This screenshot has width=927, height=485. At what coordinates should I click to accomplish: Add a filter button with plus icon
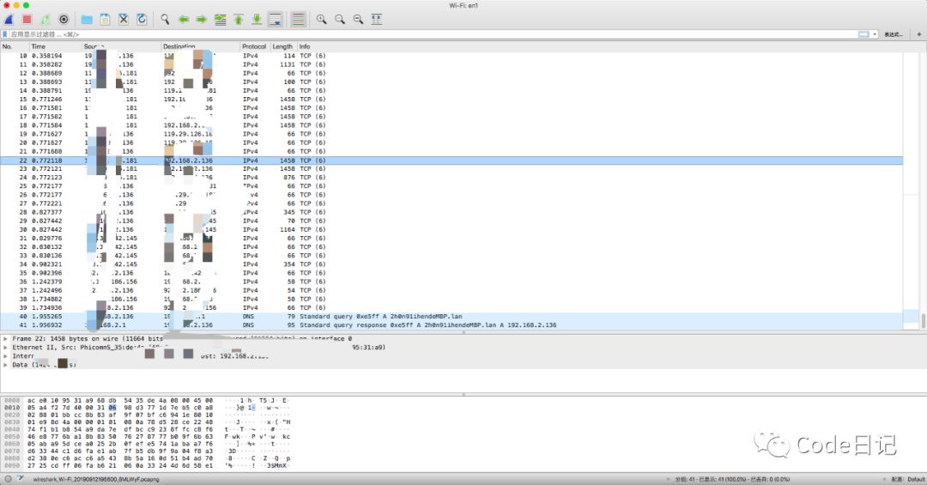click(919, 34)
